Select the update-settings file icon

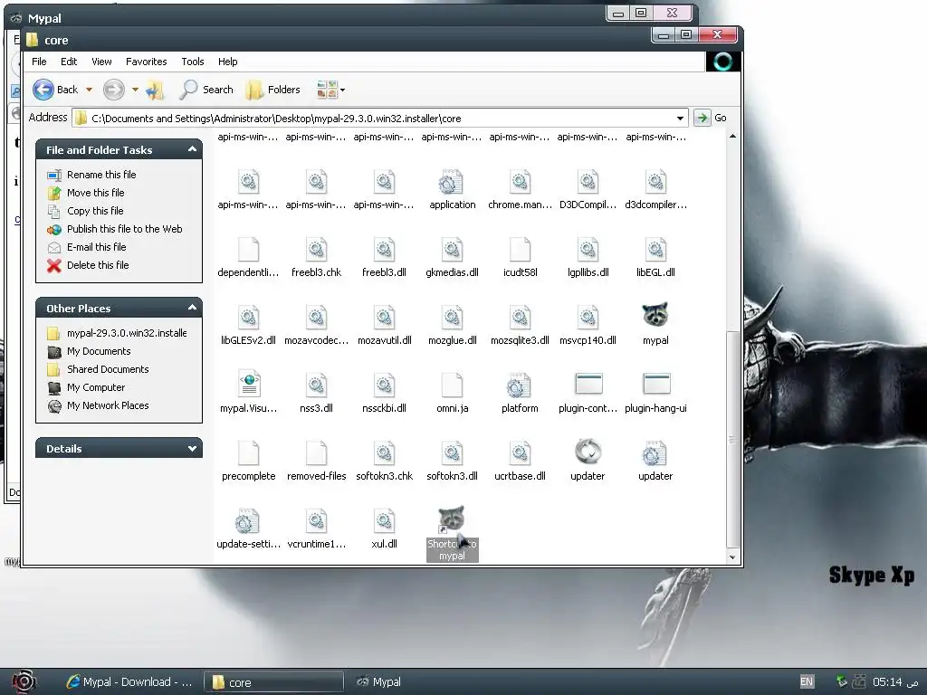247,521
